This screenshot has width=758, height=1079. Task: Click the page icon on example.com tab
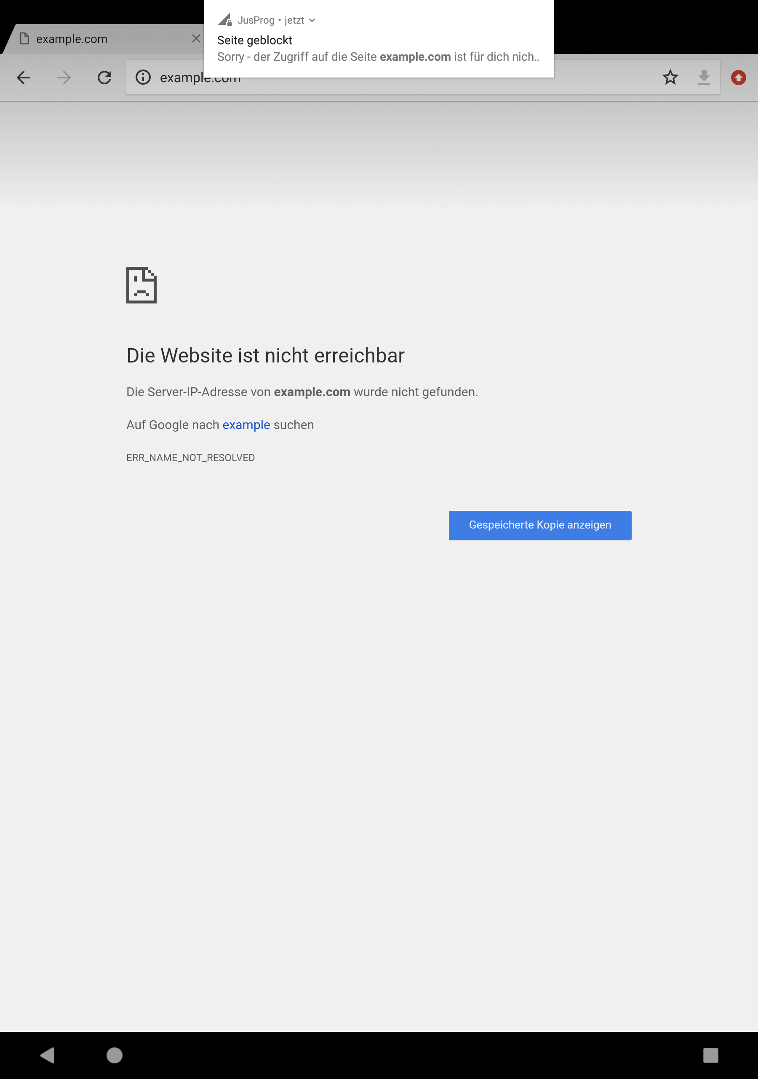coord(24,38)
